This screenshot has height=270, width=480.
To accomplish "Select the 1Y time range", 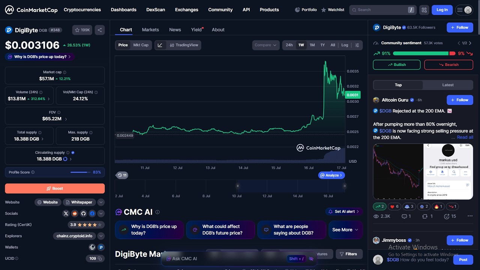I will click(322, 45).
